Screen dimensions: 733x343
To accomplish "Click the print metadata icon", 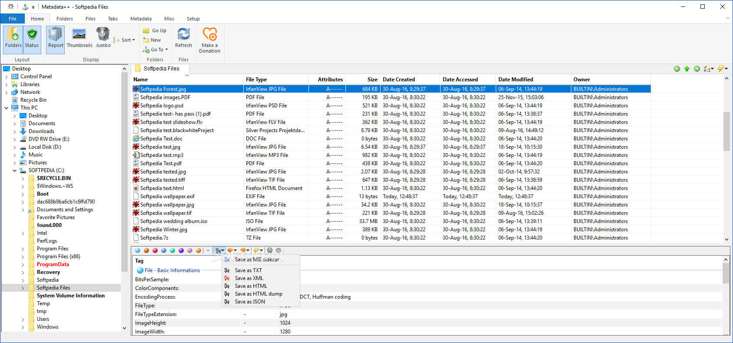I will click(270, 250).
